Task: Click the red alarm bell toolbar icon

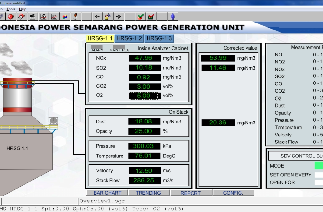Action: [x=11, y=17]
